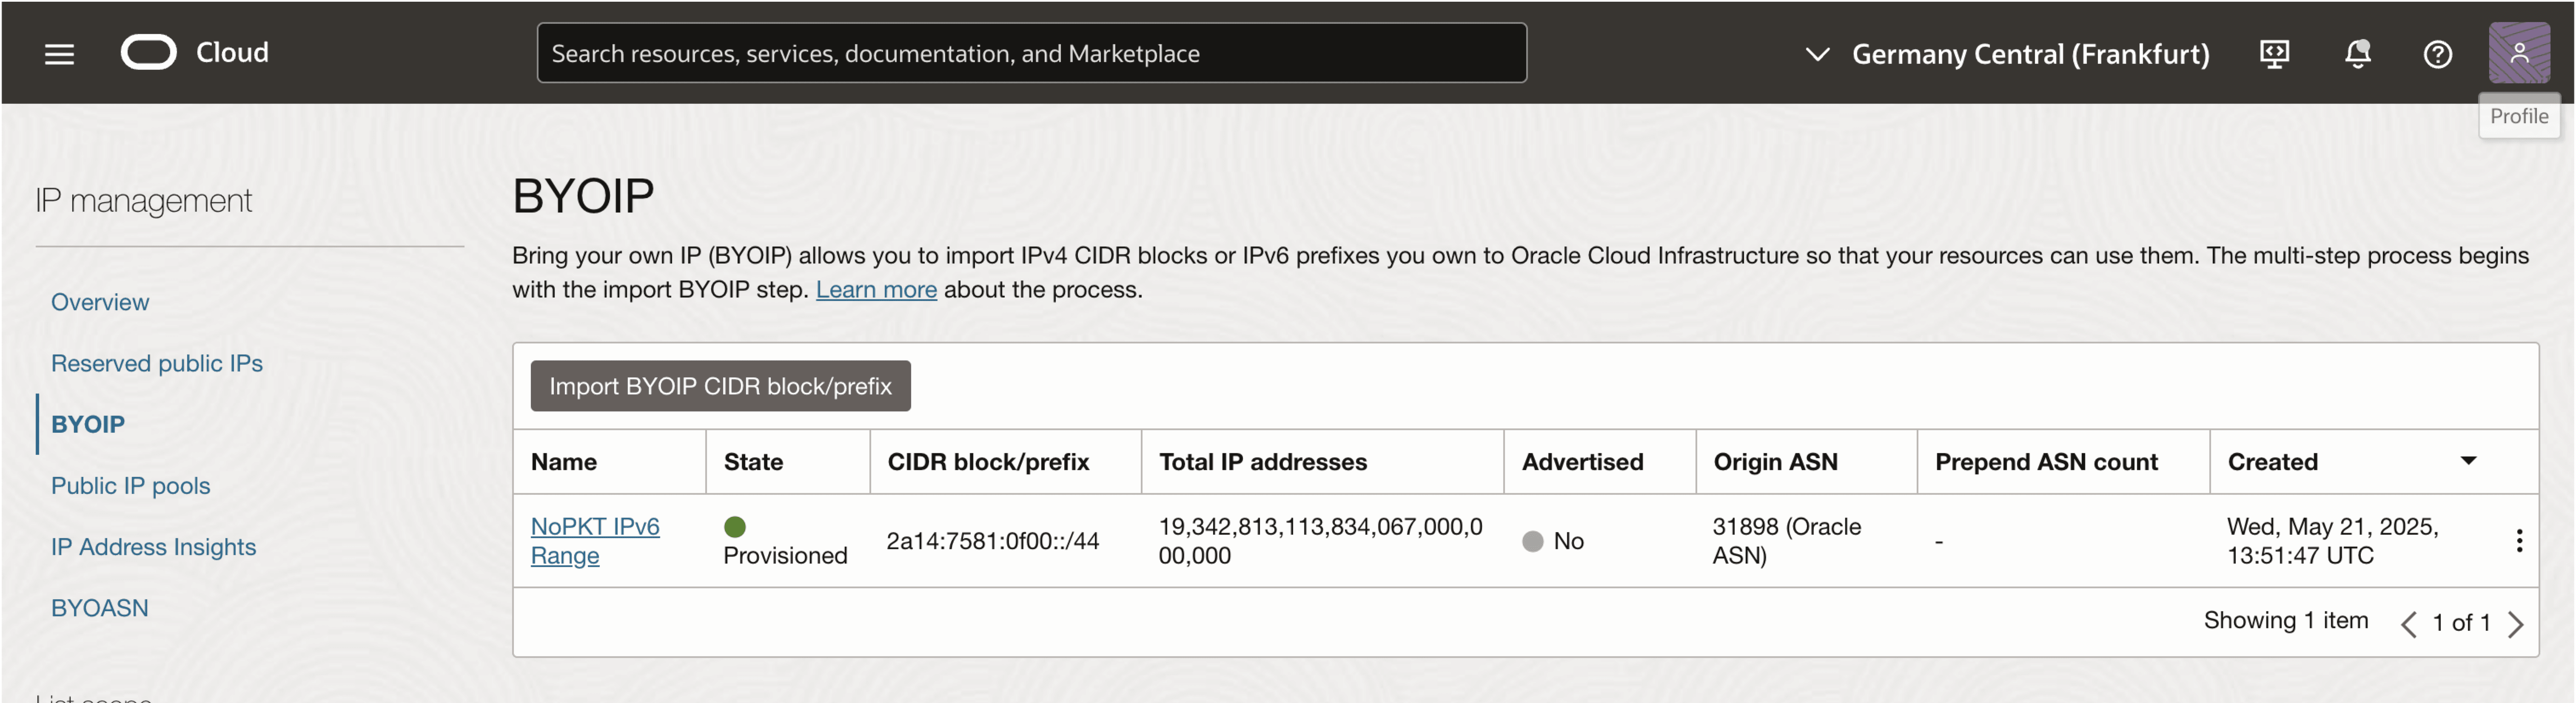Click the search resources input field
This screenshot has width=2576, height=703.
pos(1031,54)
